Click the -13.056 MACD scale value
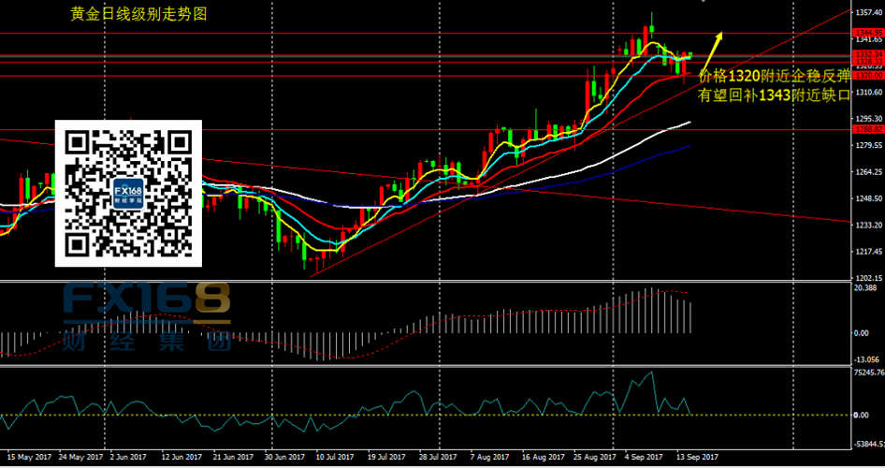Viewport: 885px width, 468px height. [x=865, y=359]
